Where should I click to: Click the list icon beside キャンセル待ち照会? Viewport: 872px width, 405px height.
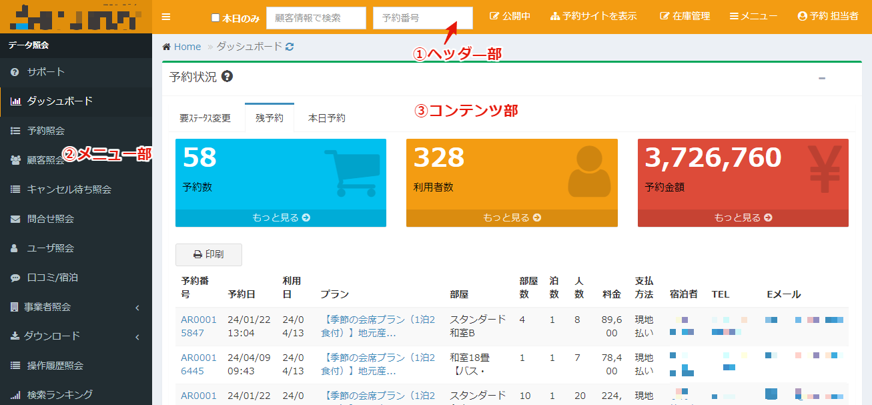pyautogui.click(x=15, y=189)
